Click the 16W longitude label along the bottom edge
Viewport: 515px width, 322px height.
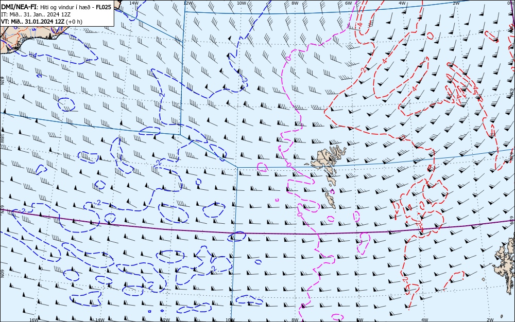(34, 320)
